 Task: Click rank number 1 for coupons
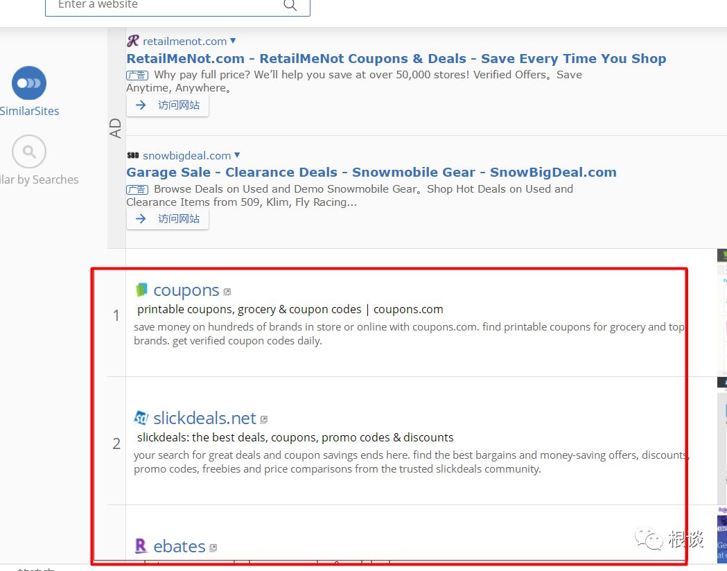(116, 315)
